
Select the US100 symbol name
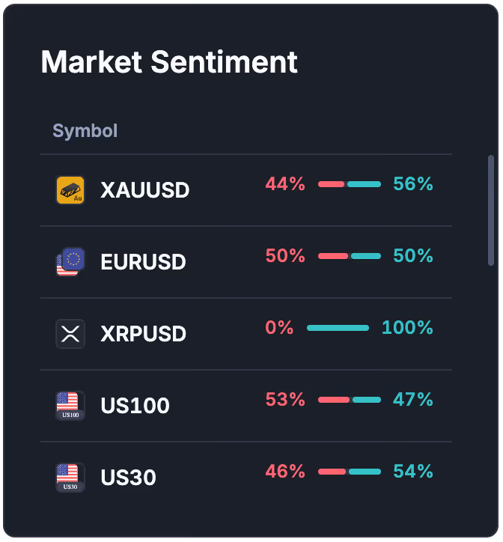135,406
